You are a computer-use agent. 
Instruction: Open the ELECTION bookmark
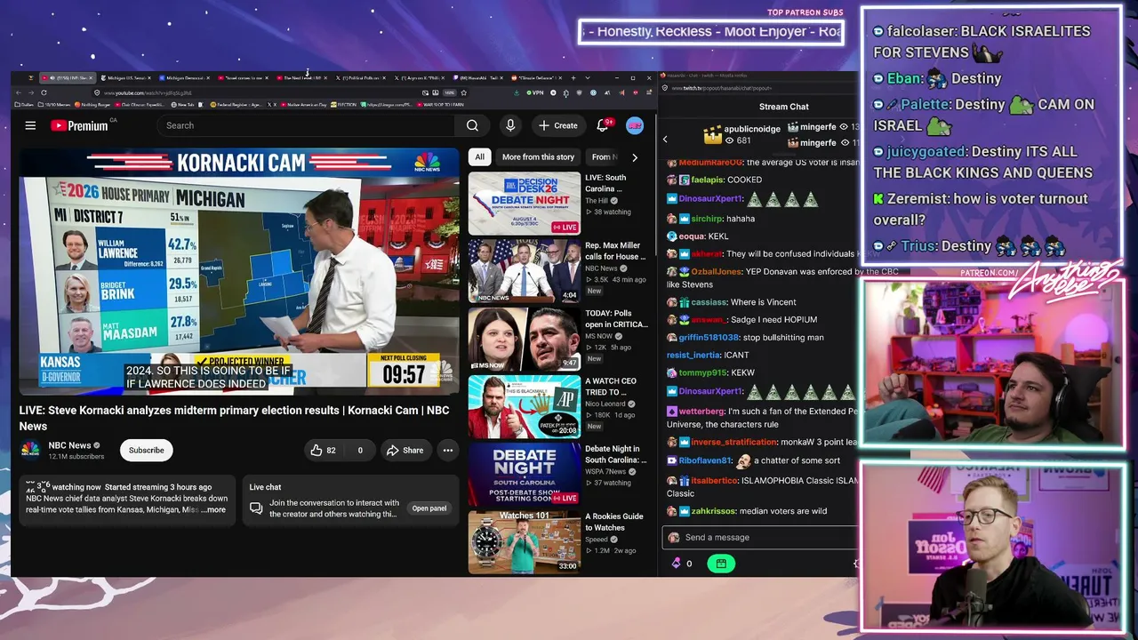[343, 105]
